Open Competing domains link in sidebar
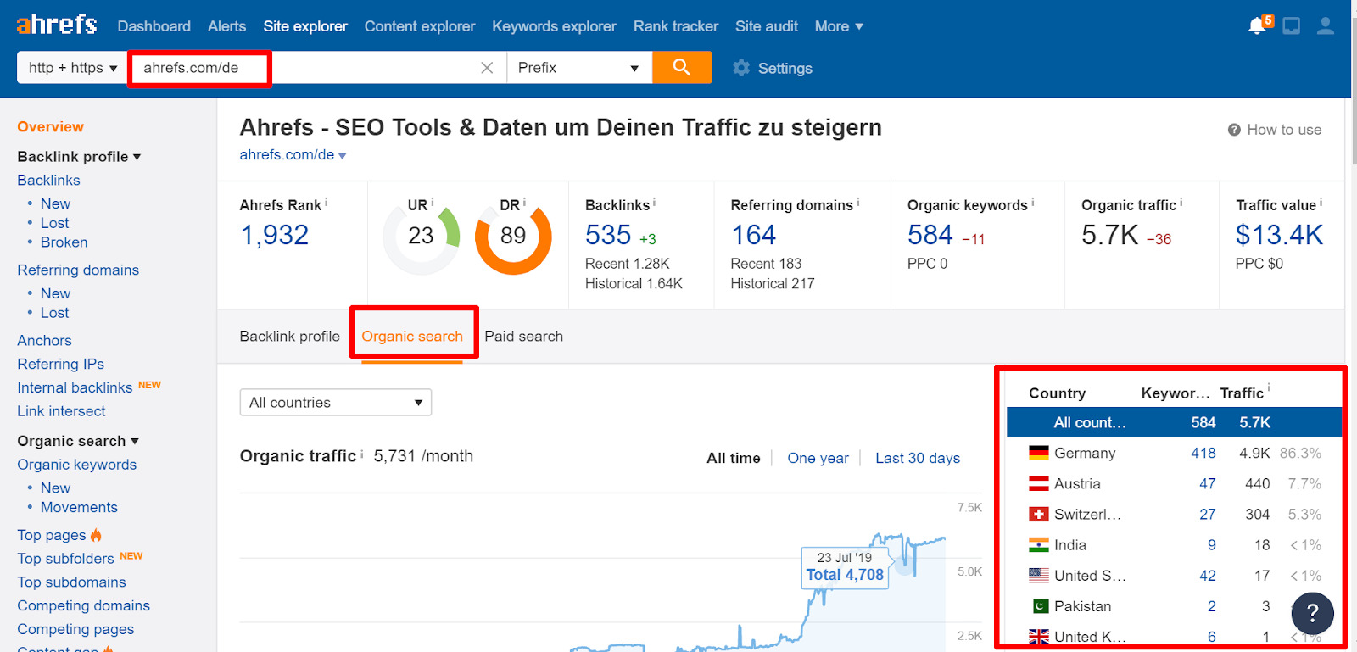This screenshot has height=652, width=1357. [x=83, y=605]
